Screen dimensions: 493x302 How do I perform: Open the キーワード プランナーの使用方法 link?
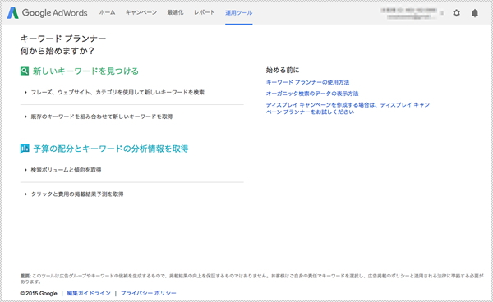point(307,82)
